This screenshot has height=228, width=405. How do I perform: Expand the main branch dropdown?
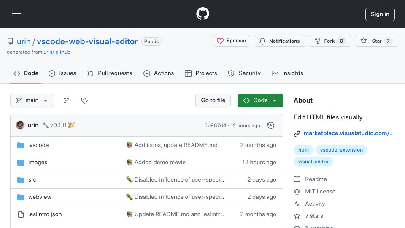point(32,100)
